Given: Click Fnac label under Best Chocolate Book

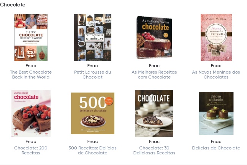Looking at the screenshot, I should 31,66.
